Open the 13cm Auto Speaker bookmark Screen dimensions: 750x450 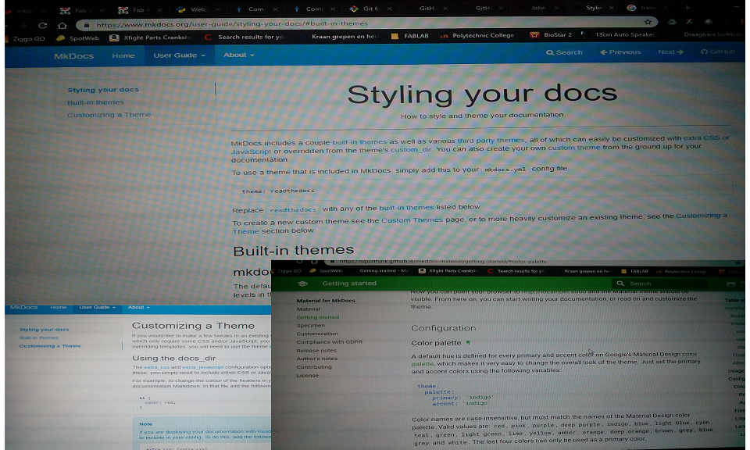coord(619,34)
